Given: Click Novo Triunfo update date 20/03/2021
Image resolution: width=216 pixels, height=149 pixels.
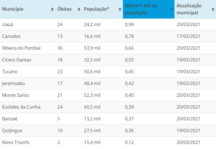Looking at the screenshot, I should pyautogui.click(x=188, y=142).
